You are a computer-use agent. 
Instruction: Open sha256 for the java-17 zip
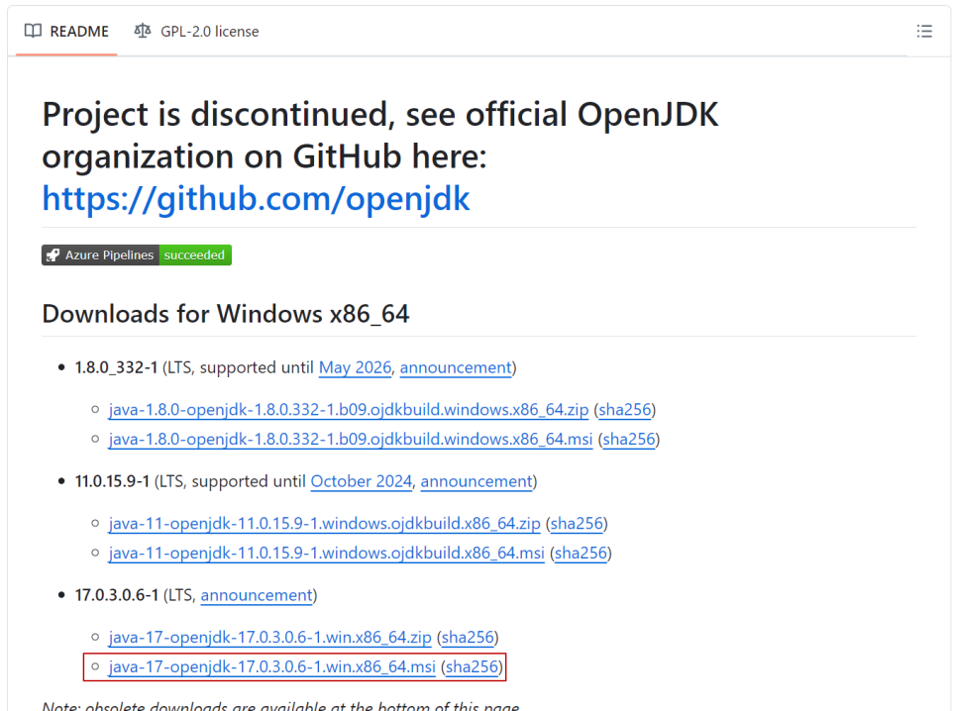(468, 637)
